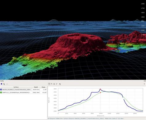This screenshot has height=120, width=146.
Task: Open the profile options arrow menu beside the blue square
Action: coord(4,84)
